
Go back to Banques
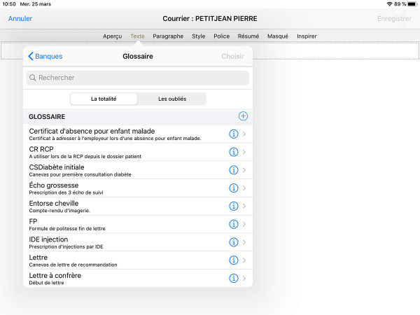45,56
